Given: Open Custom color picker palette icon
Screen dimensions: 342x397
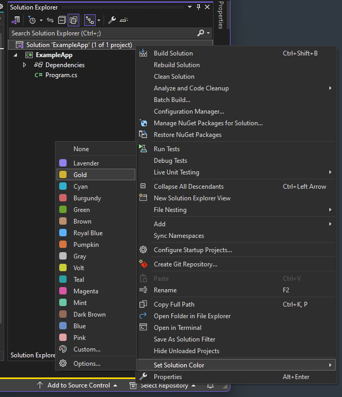Looking at the screenshot, I should point(63,349).
